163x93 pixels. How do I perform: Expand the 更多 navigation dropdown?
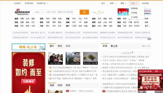147,26
